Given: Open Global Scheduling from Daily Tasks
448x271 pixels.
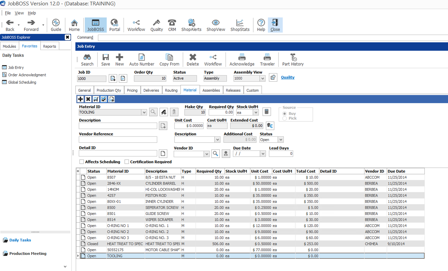Looking at the screenshot, I should point(22,82).
